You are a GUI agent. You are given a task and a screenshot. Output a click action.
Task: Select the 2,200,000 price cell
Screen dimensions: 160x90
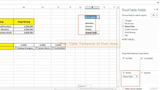[x=24, y=26]
